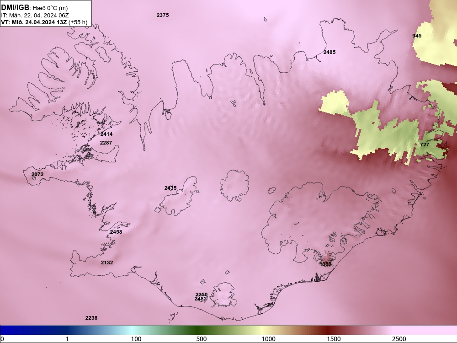Click the 2238 value over the ocean
The height and width of the screenshot is (343, 457).
click(x=91, y=318)
